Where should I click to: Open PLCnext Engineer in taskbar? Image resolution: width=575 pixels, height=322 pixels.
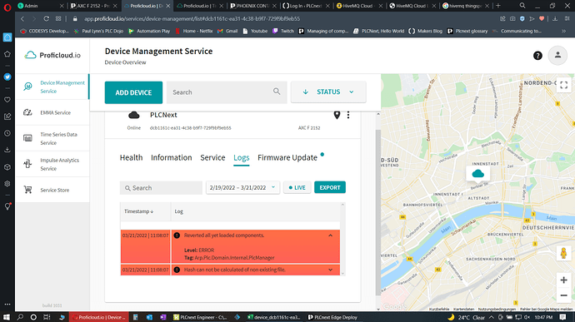point(200,317)
